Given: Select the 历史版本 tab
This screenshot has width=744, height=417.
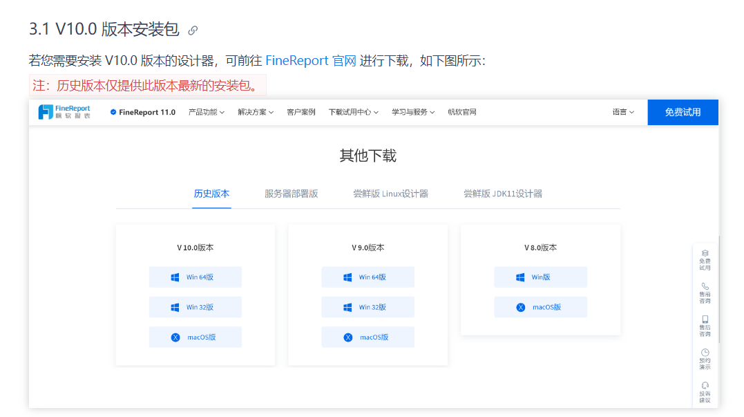Looking at the screenshot, I should pyautogui.click(x=211, y=194).
